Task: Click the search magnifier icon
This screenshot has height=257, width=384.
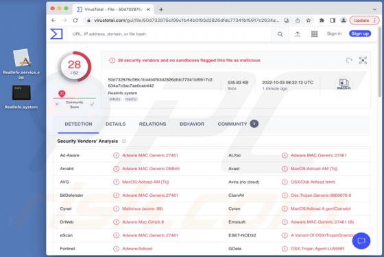Action: coord(280,34)
